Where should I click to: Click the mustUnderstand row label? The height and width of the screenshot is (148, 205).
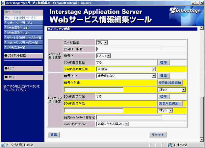click(x=75, y=124)
